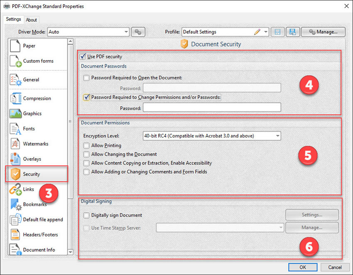Select Fonts label in the category list
The width and height of the screenshot is (353, 275).
point(29,129)
